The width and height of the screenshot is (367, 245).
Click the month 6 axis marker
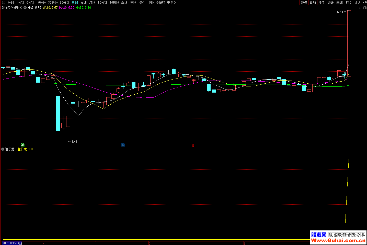coord(245,243)
